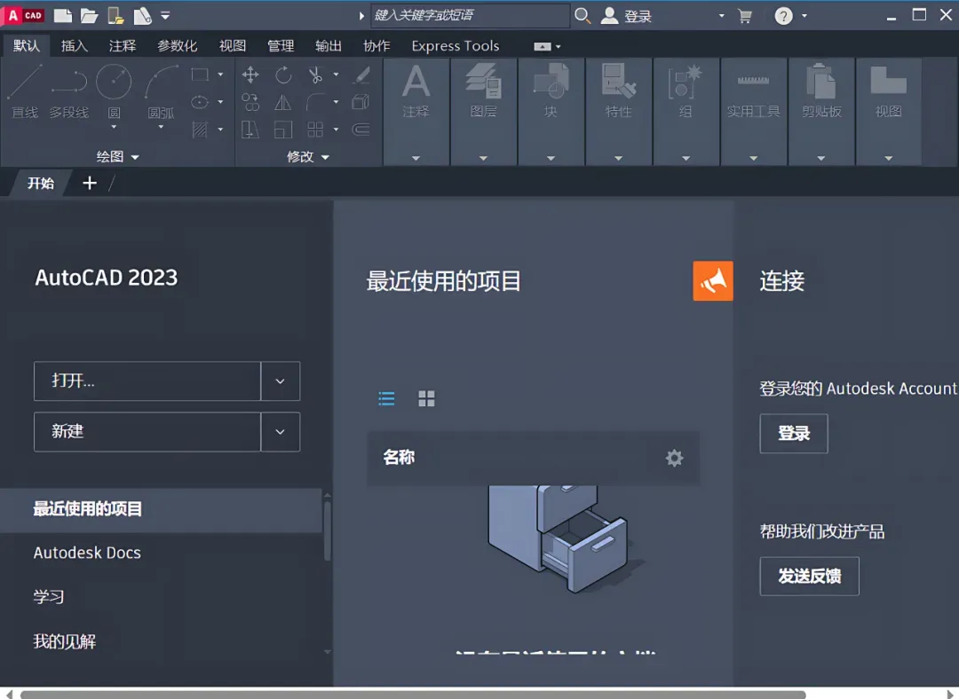Click the Open folder icon in quick access toolbar
The width and height of the screenshot is (959, 699).
(x=90, y=15)
